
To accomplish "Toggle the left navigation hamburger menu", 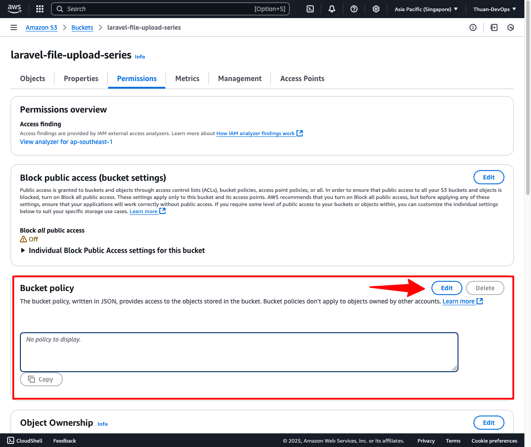I will coord(14,27).
